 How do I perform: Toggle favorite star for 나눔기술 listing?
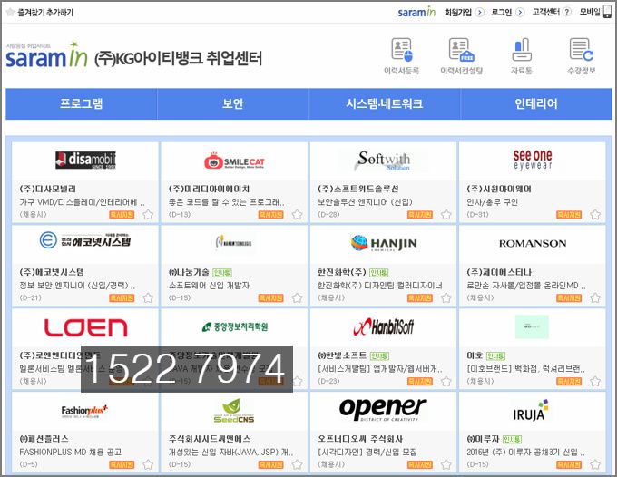pyautogui.click(x=297, y=298)
